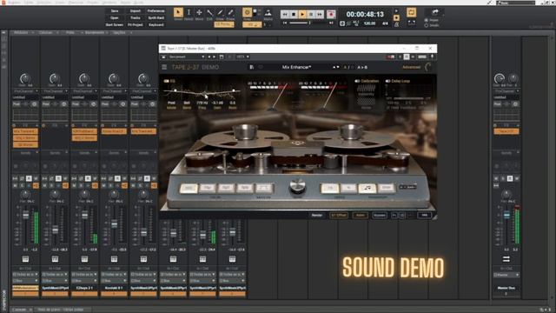Click the MIX control in plugin footer
Image resolution: width=556 pixels, height=313 pixels.
coord(425,215)
